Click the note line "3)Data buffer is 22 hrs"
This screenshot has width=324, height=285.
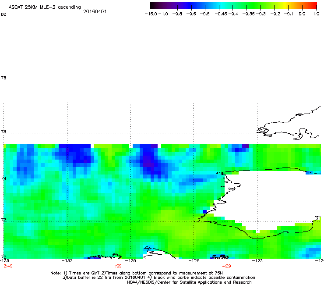[159, 278]
